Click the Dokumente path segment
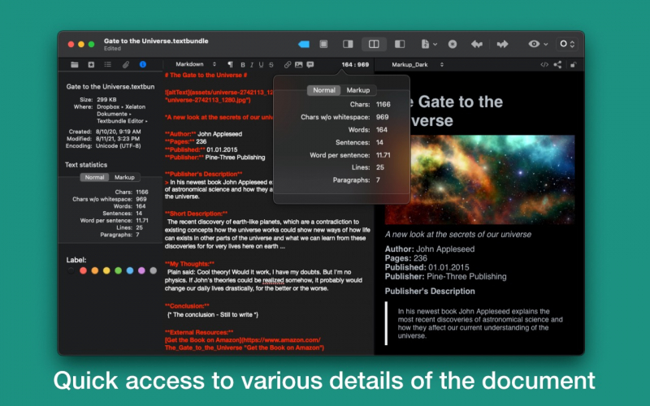The image size is (650, 406). point(112,114)
